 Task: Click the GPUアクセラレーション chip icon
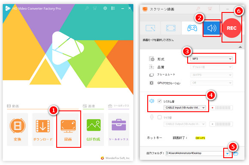(x=152, y=83)
